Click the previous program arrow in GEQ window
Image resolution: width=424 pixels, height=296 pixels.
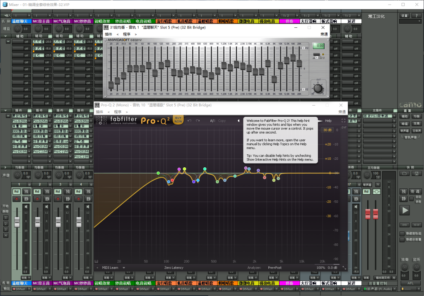click(x=117, y=34)
